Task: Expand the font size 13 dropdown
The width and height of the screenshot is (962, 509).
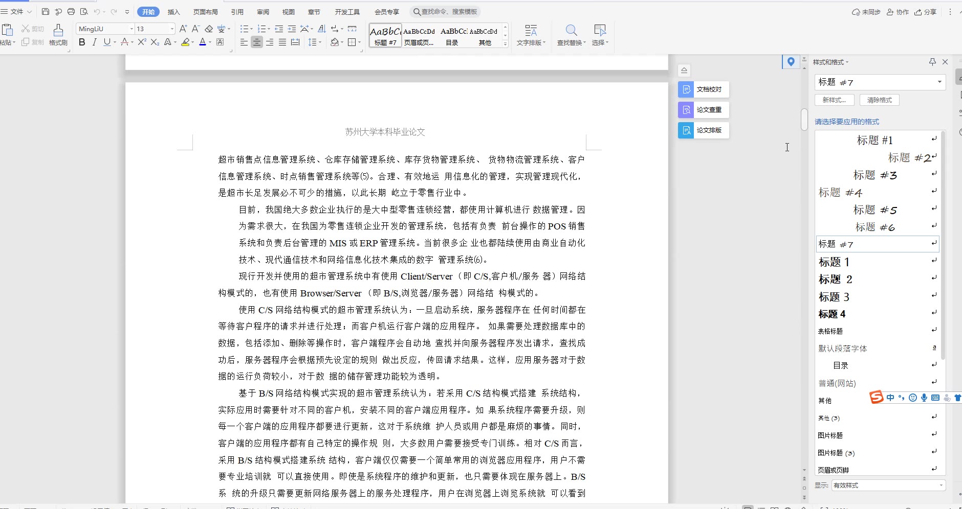Action: click(x=172, y=29)
